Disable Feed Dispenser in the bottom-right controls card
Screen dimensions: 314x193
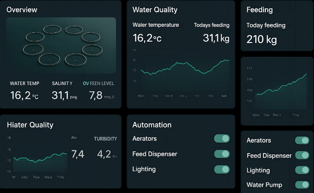coord(302,155)
